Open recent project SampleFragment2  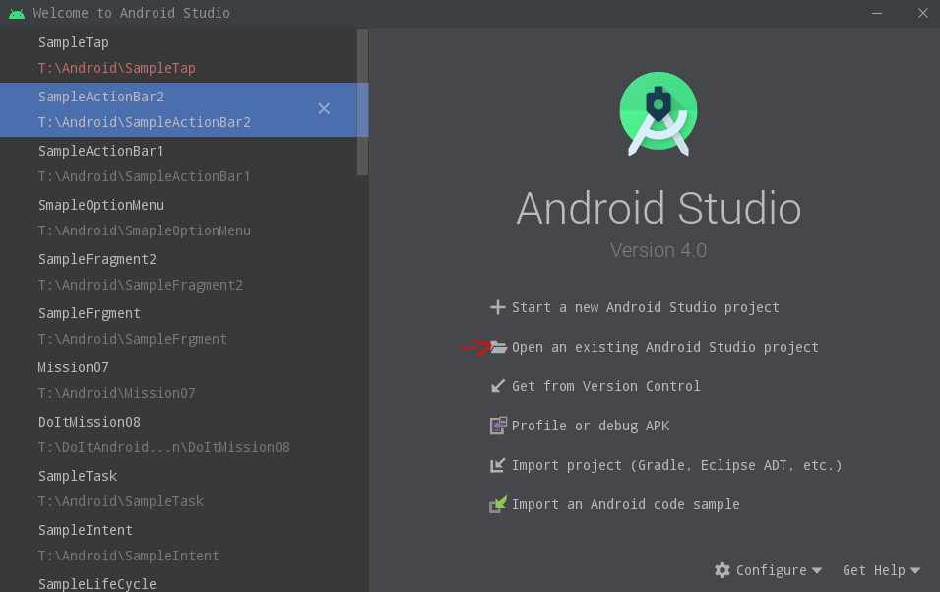(97, 259)
